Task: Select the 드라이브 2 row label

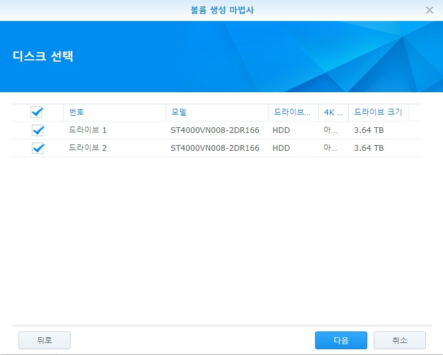Action: 88,148
